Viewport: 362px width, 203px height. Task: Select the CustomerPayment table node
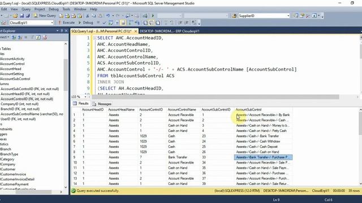(x=14, y=184)
